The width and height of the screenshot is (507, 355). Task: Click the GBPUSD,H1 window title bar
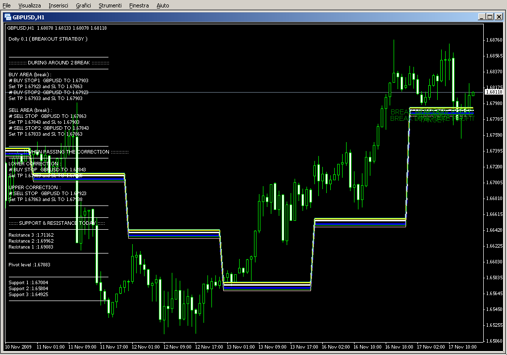pos(248,17)
